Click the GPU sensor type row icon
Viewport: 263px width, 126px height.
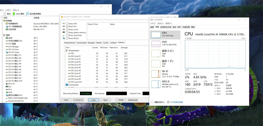click(7, 27)
